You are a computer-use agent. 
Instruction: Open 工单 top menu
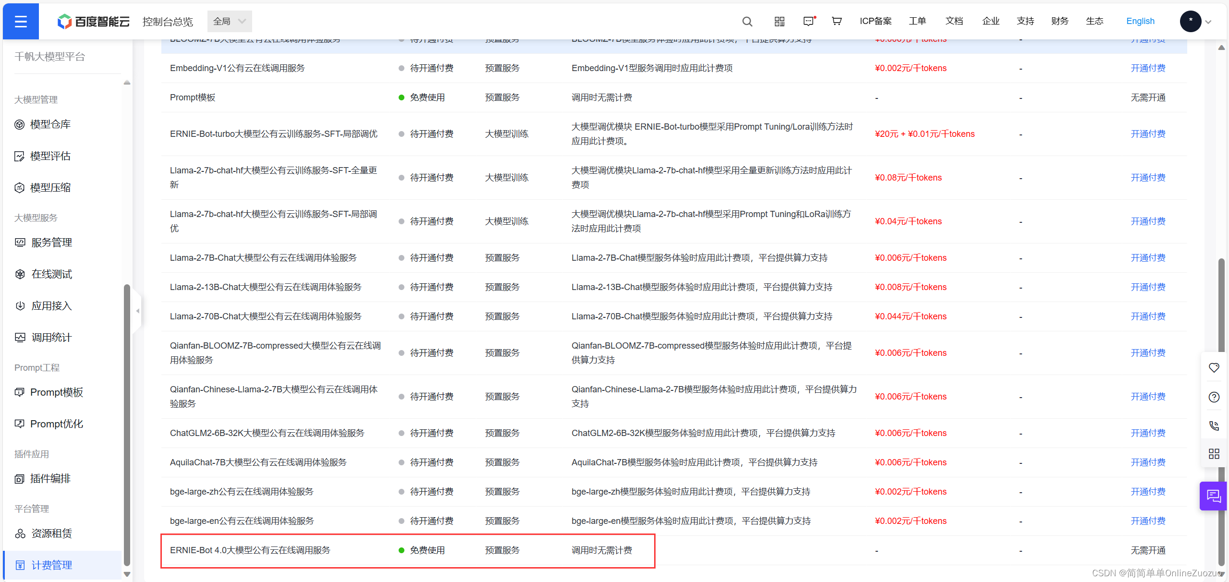click(917, 21)
